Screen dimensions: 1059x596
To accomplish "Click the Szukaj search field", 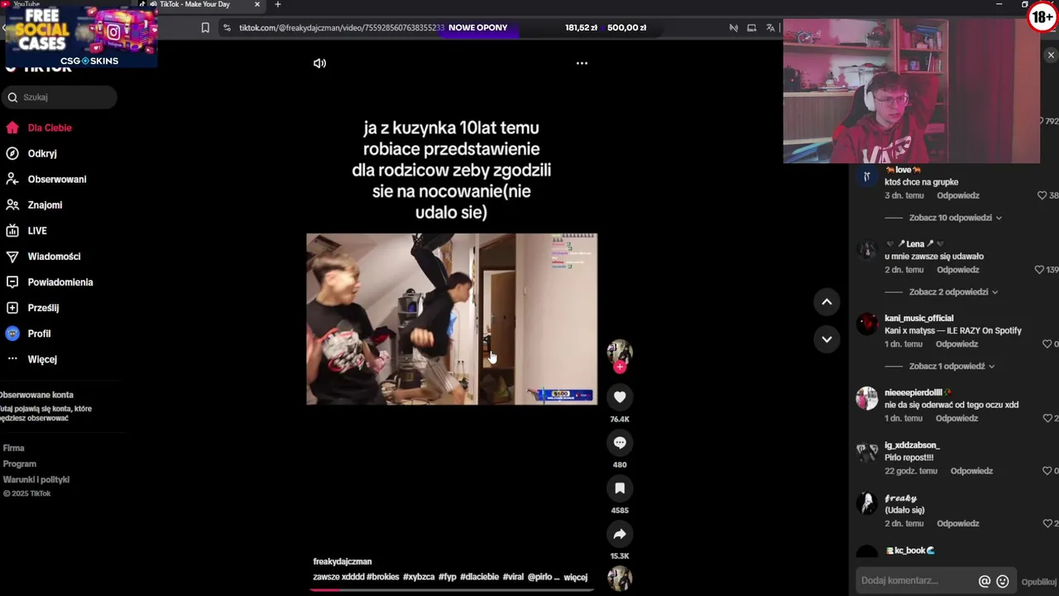I will click(60, 97).
